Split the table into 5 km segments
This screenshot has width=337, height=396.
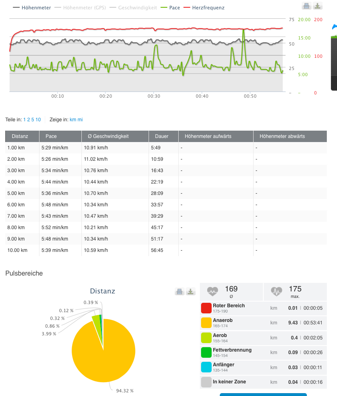click(x=33, y=120)
